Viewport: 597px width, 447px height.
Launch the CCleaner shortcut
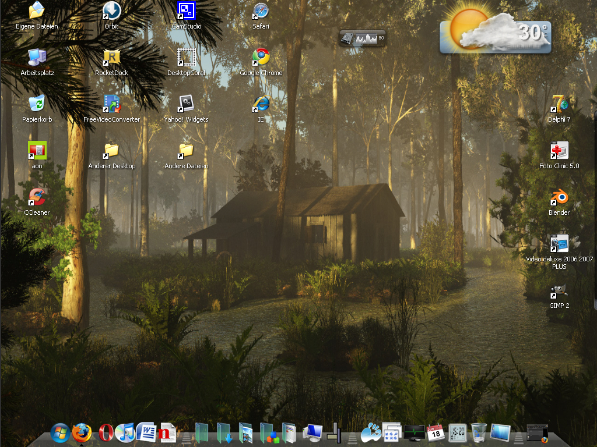click(x=37, y=197)
